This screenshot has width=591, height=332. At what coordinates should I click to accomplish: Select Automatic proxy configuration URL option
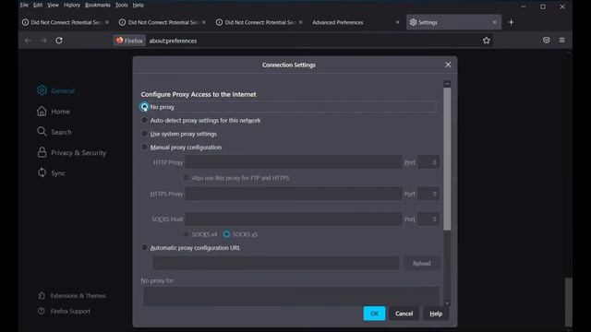[x=144, y=248]
